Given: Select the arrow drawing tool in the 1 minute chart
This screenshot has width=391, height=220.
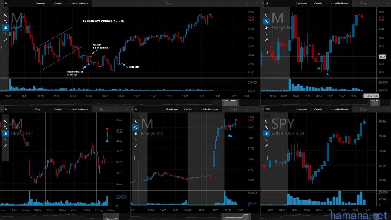Looking at the screenshot, I should click(5, 40).
